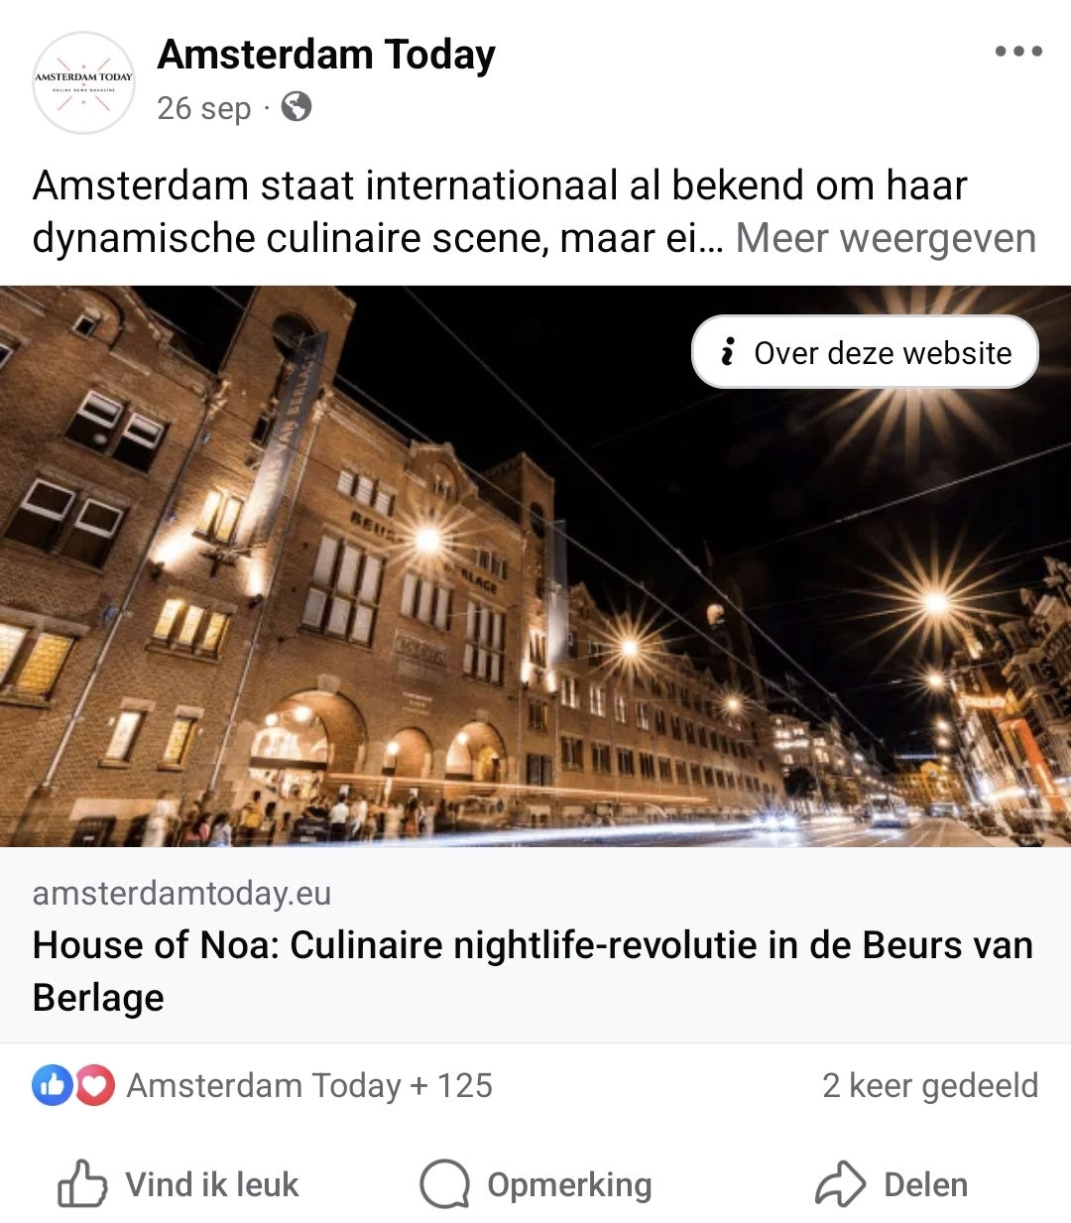Click the blue like reaction icon
Viewport: 1071px width, 1223px height.
coord(53,1085)
